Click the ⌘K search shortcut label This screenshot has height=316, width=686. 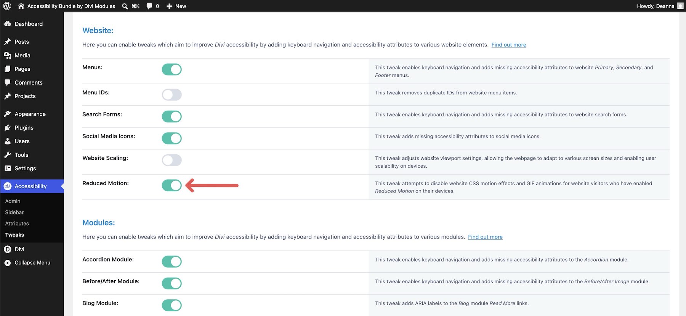click(136, 6)
